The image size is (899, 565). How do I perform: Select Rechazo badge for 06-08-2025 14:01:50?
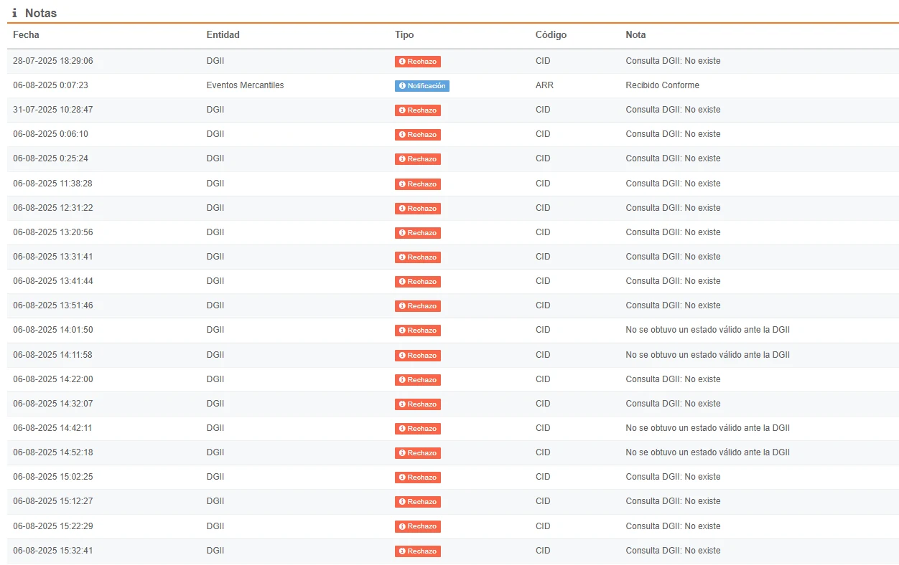point(418,331)
